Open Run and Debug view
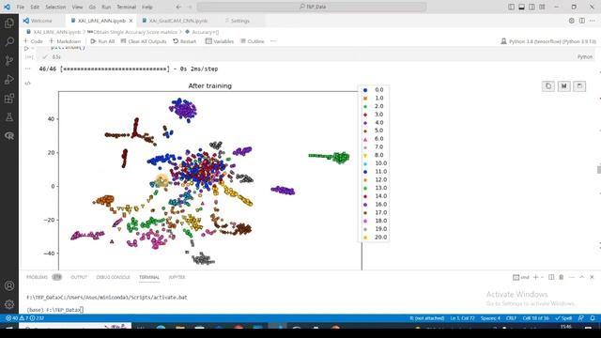Image resolution: width=601 pixels, height=338 pixels. click(9, 79)
